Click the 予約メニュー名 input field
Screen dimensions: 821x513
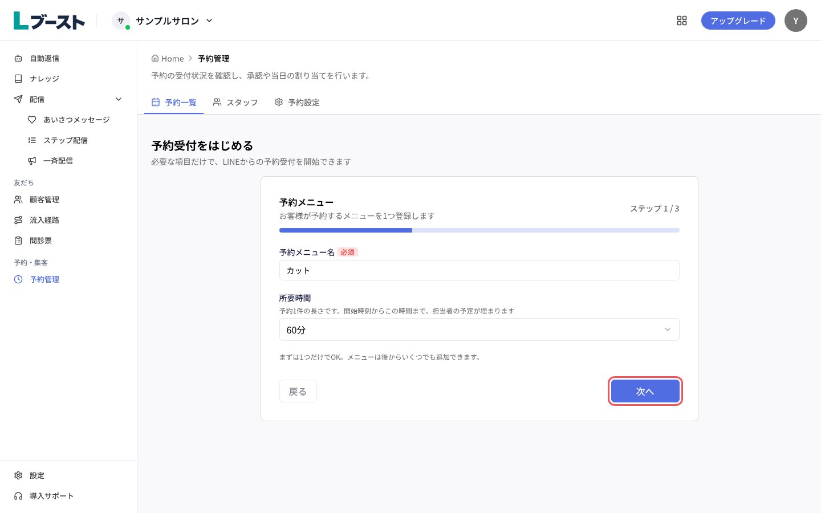tap(479, 270)
